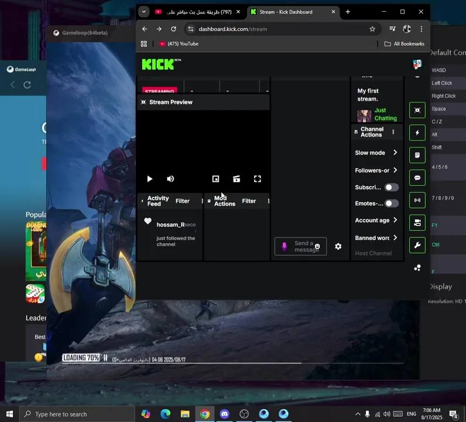Screen dimensions: 466x422
Task: Bookmark this page with star icon
Action: pos(372,29)
